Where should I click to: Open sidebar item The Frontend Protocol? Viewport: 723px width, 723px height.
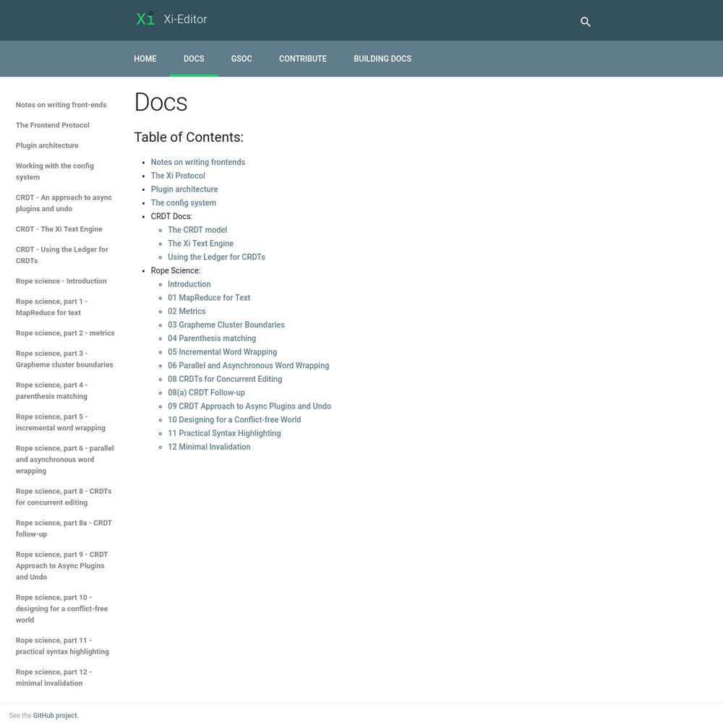[53, 125]
